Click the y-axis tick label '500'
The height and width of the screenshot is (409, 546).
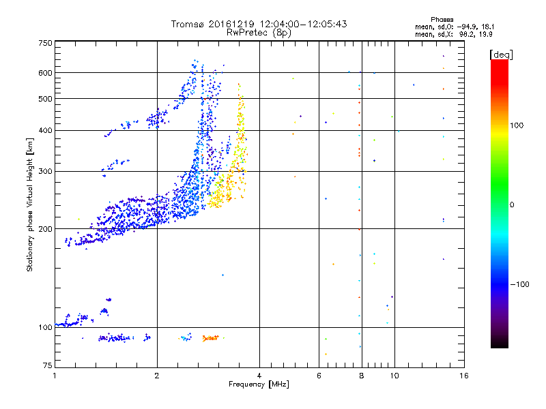coord(46,99)
